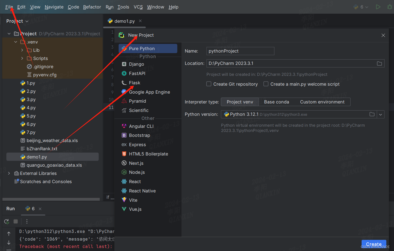The width and height of the screenshot is (394, 251).
Task: Enable Create a main.py welcome script
Action: point(266,84)
